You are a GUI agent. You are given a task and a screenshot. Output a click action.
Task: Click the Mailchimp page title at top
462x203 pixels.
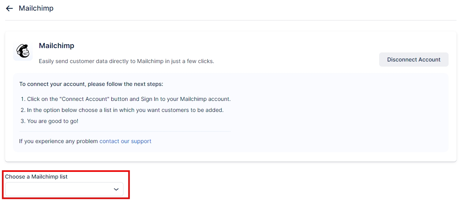point(36,8)
